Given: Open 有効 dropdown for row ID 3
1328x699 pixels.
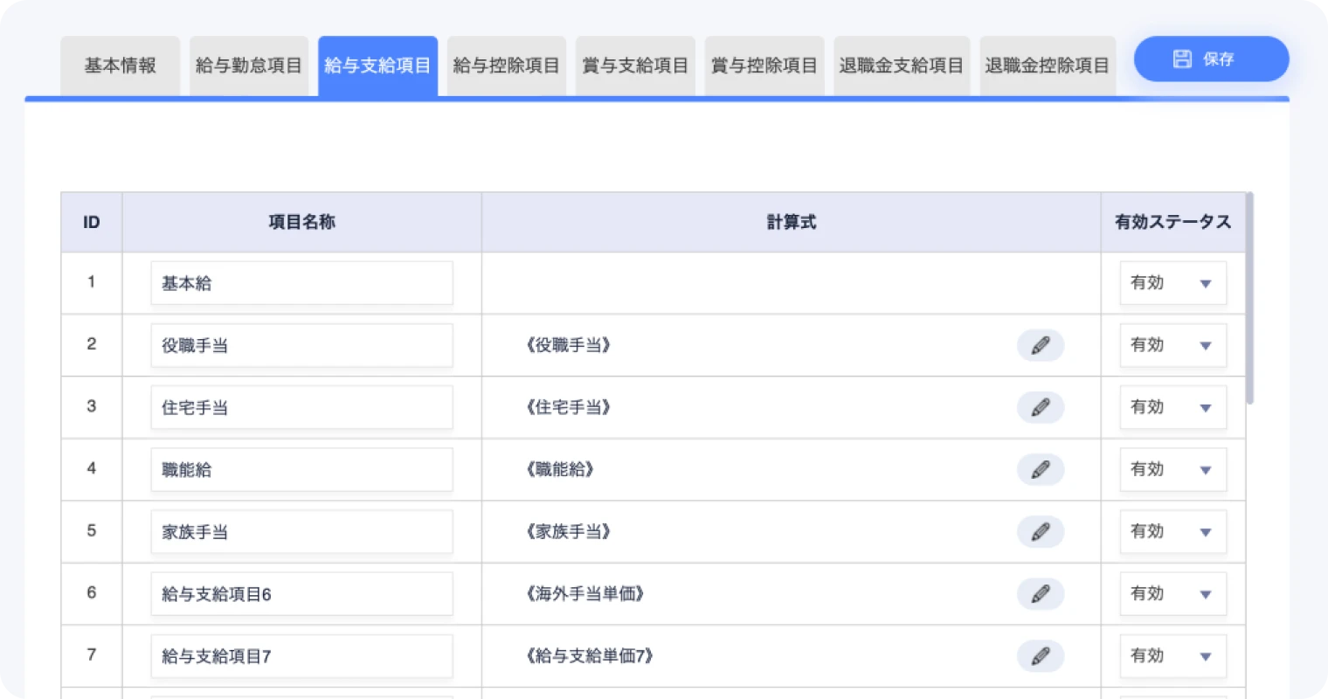Looking at the screenshot, I should 1172,407.
